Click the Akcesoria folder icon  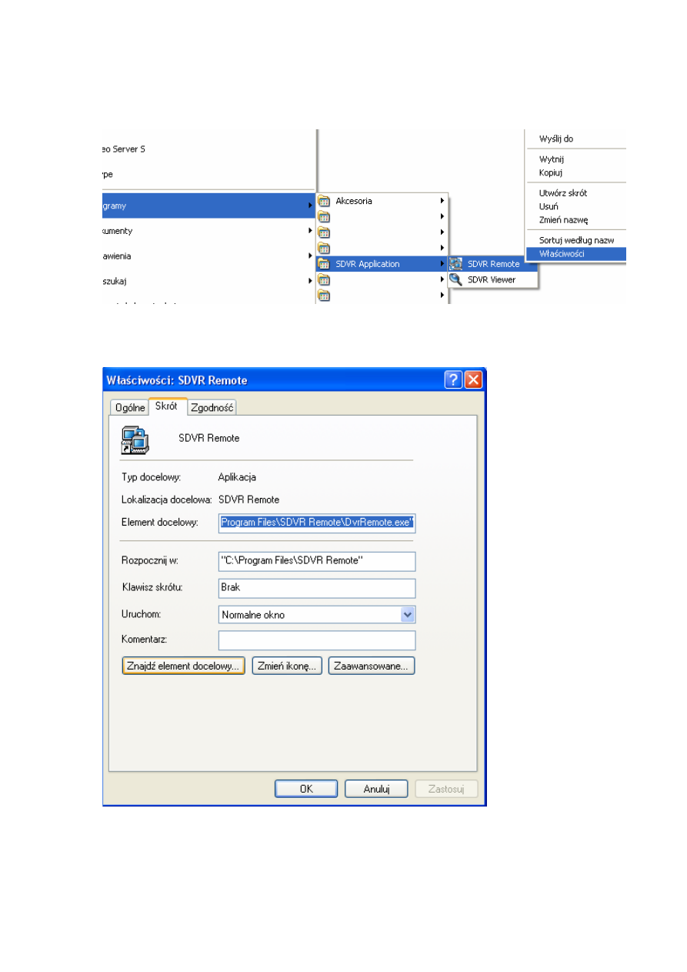click(324, 201)
